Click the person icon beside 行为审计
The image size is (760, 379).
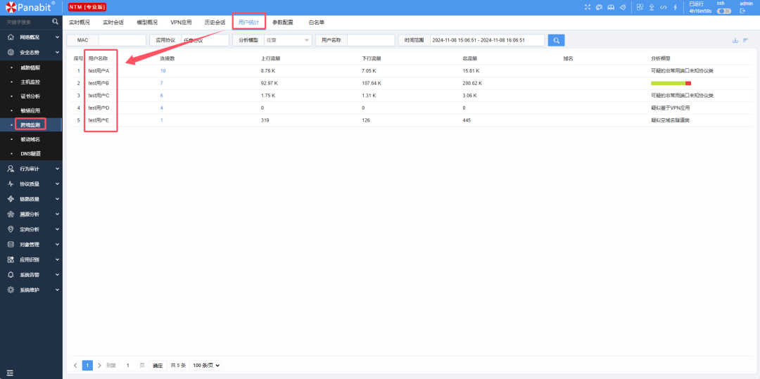click(11, 169)
